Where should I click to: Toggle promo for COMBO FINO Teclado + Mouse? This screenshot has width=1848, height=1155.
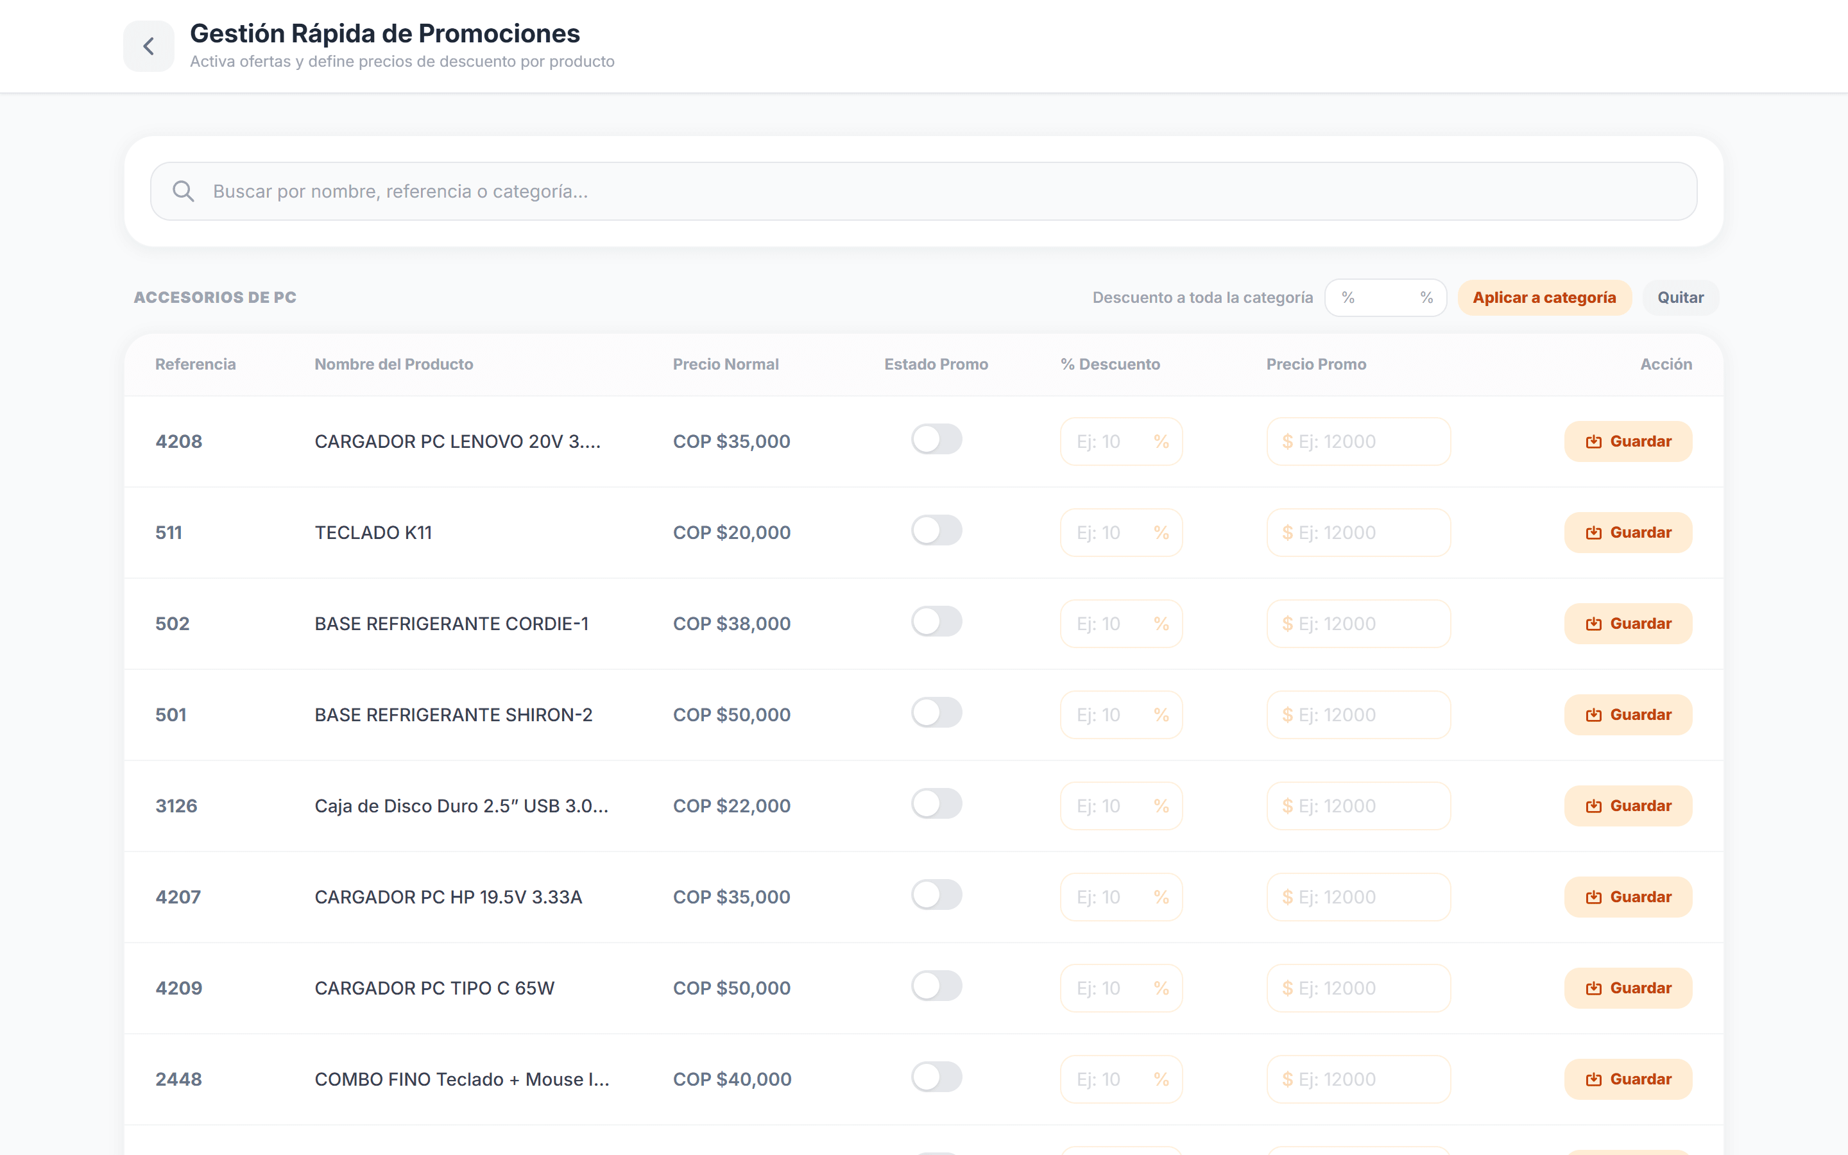(936, 1077)
